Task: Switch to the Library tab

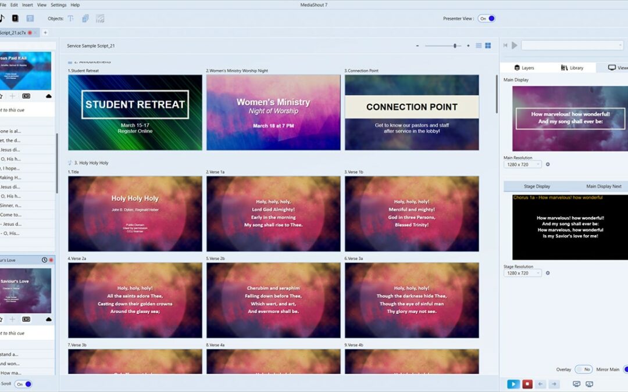Action: 572,67
